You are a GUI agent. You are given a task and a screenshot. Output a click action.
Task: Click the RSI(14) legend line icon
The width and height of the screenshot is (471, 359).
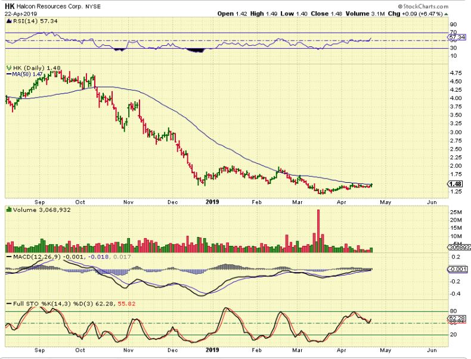8,21
